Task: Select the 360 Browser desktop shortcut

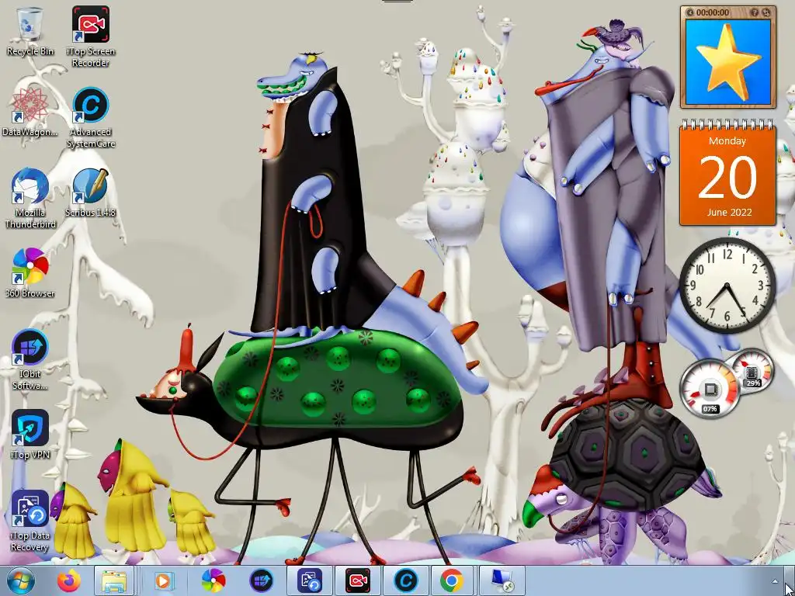Action: click(30, 272)
